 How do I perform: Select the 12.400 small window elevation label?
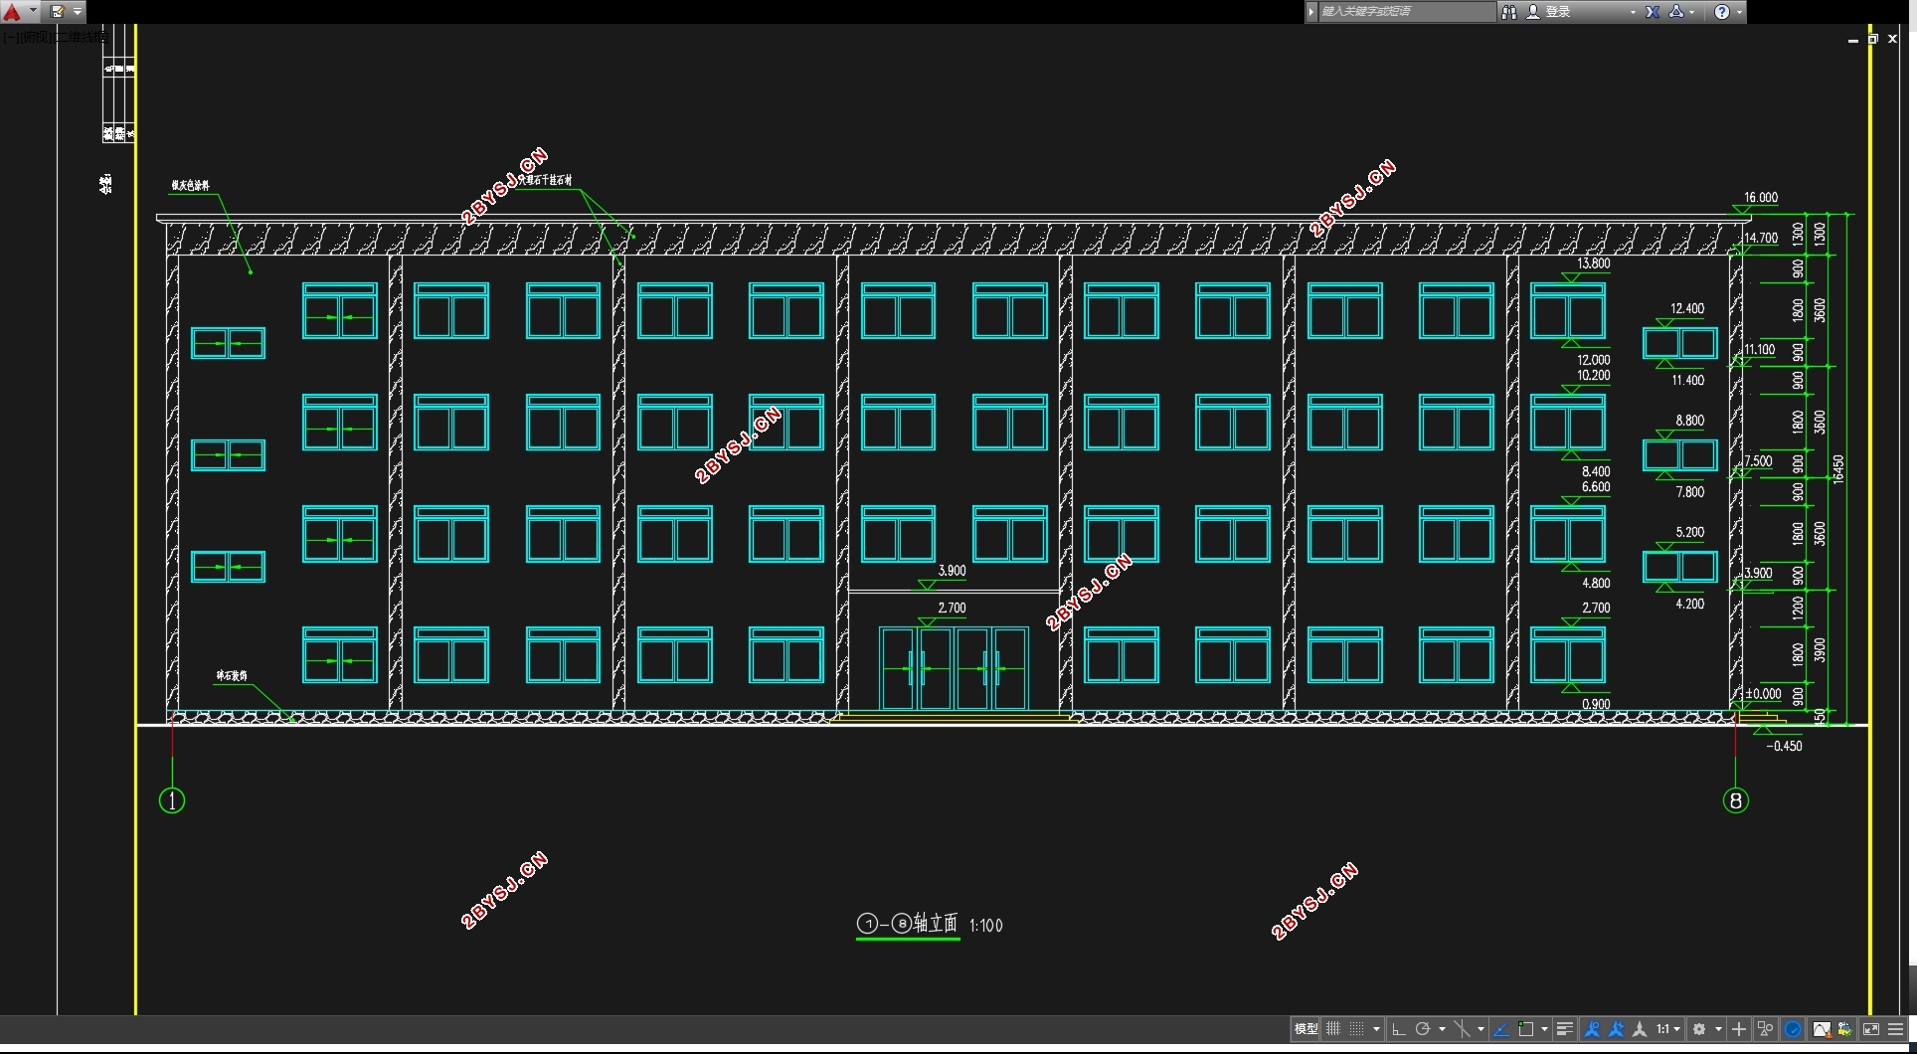pos(1687,309)
